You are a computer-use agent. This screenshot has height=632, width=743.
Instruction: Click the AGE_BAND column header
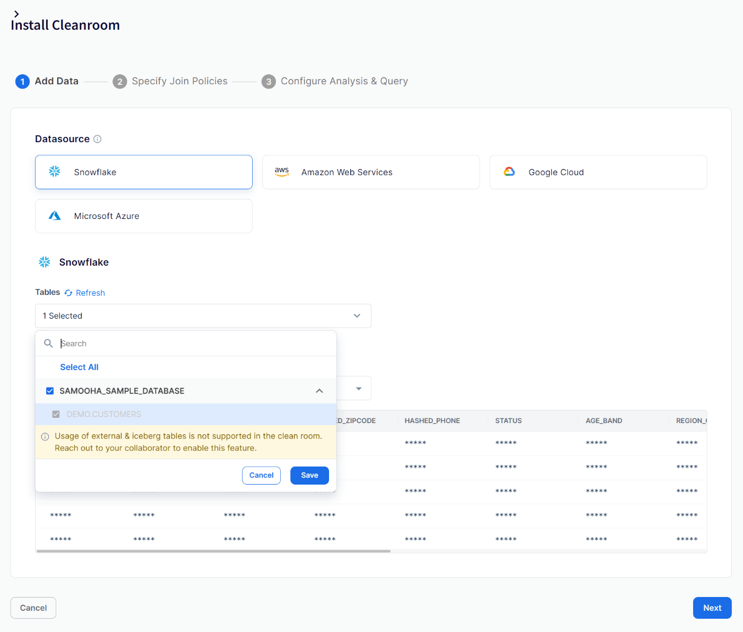coord(604,420)
